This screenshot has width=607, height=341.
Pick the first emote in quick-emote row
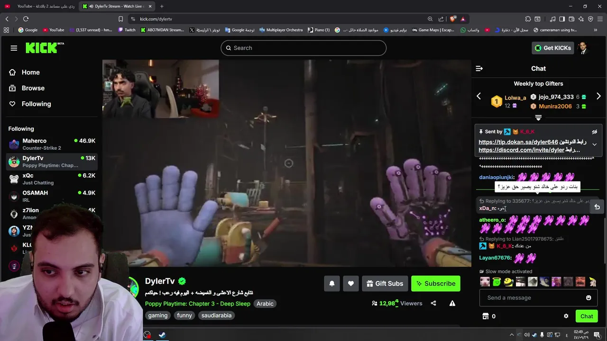[x=485, y=282]
